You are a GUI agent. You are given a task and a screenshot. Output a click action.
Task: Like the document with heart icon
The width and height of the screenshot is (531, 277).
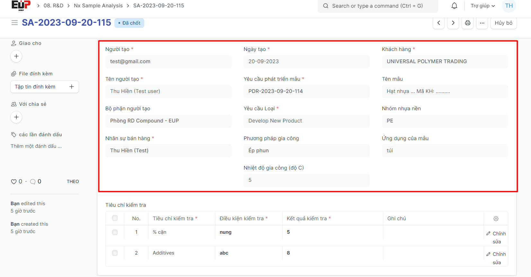(14, 182)
